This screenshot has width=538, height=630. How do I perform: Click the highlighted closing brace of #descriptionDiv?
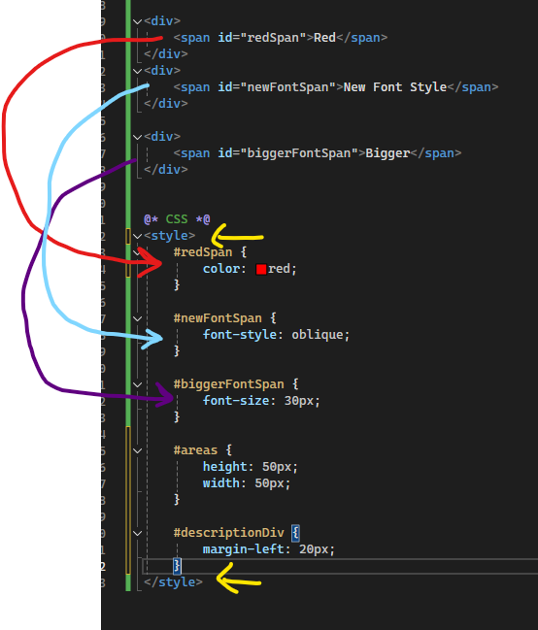[177, 566]
